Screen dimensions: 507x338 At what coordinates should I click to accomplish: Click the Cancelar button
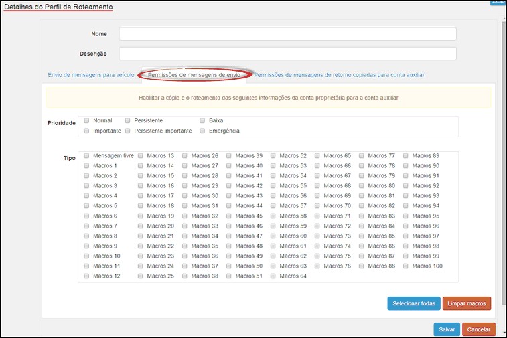(479, 329)
